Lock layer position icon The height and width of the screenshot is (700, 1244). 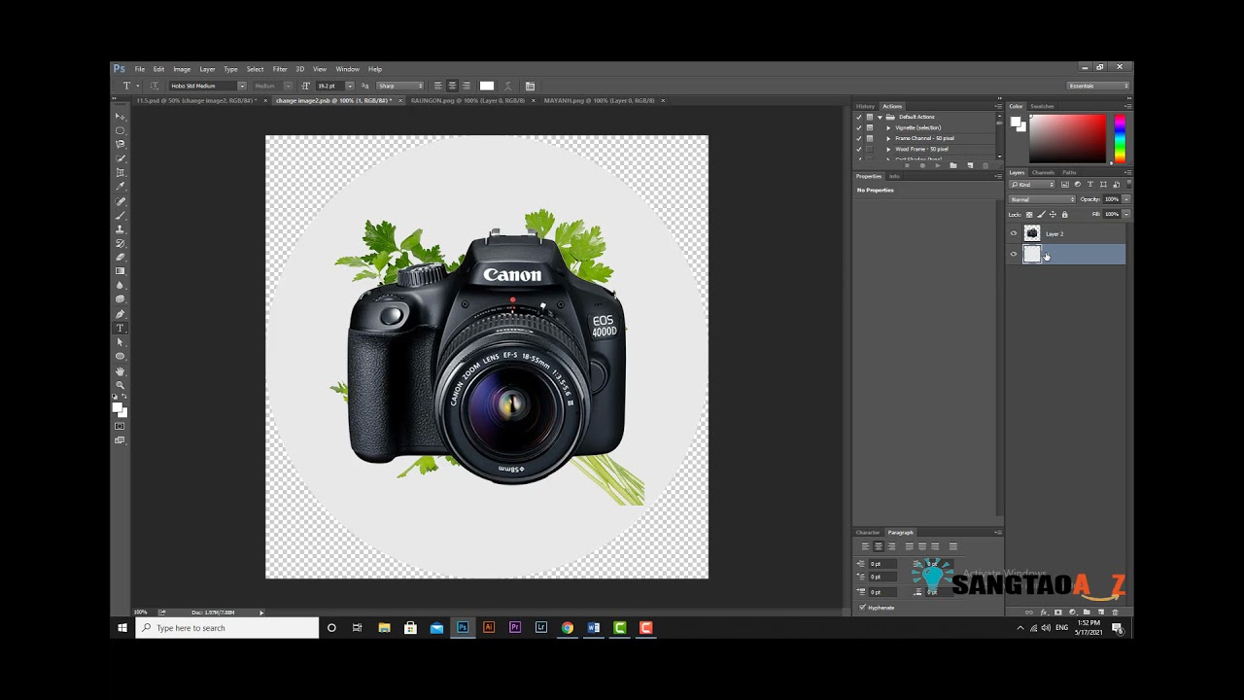1053,215
